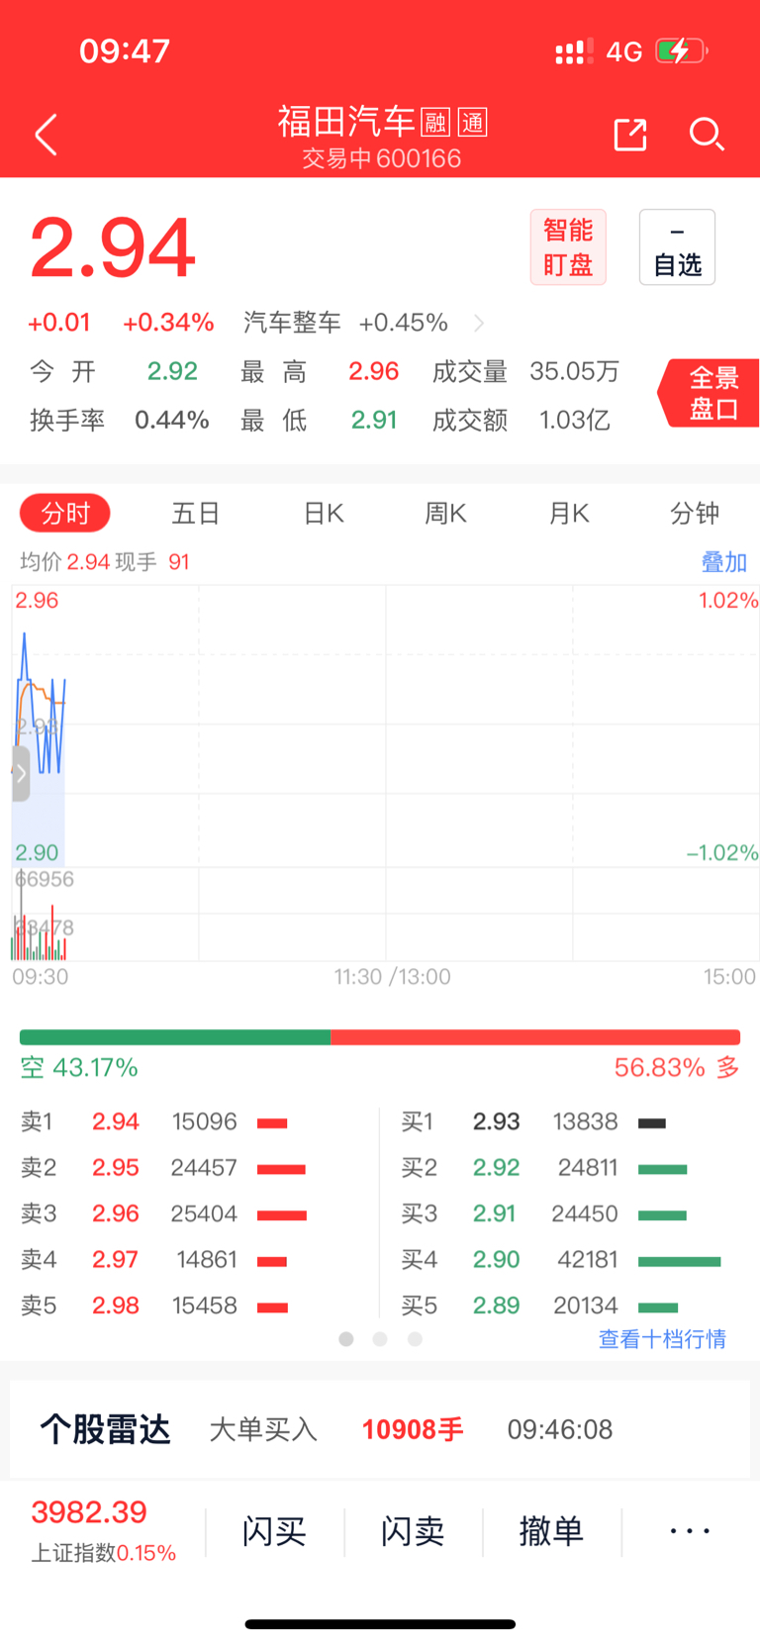Open the share icon in header

[630, 135]
